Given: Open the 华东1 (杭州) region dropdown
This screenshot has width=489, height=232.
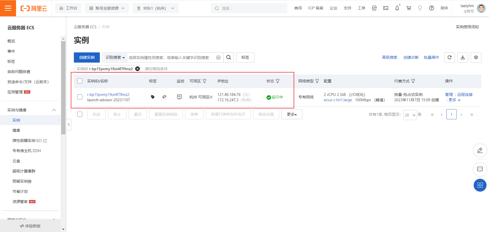Looking at the screenshot, I should tap(156, 8).
